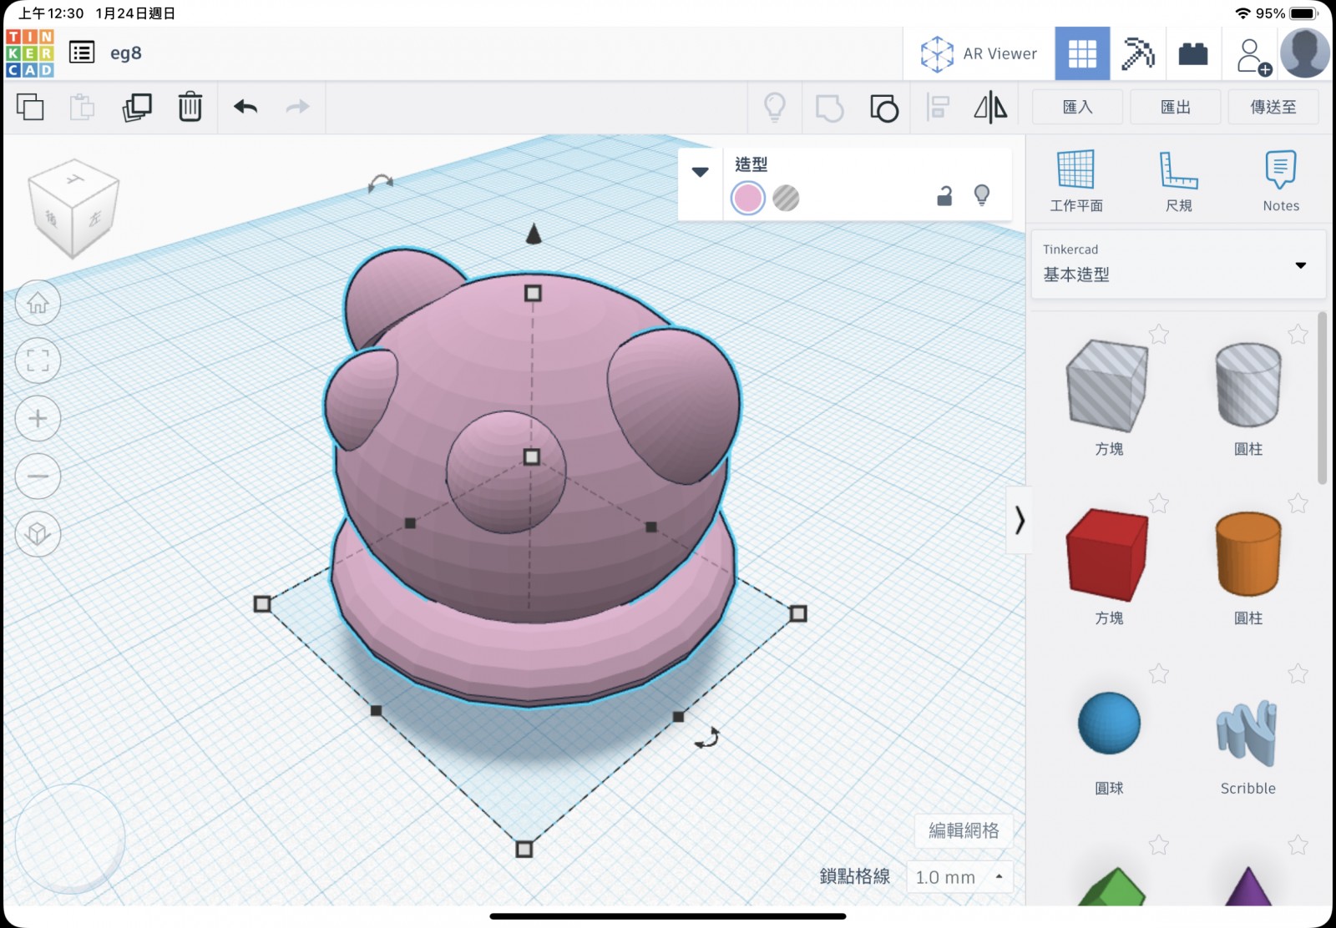This screenshot has height=928, width=1336.
Task: Expand the 基本造型 shapes library dropdown
Action: pos(1178,265)
